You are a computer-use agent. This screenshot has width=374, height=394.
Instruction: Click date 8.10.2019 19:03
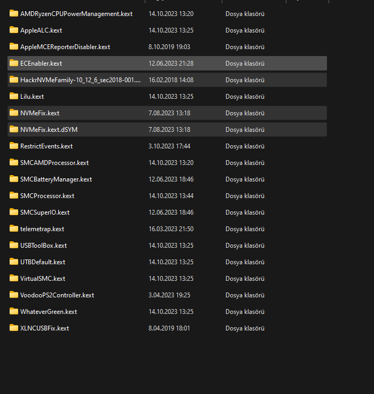point(169,47)
